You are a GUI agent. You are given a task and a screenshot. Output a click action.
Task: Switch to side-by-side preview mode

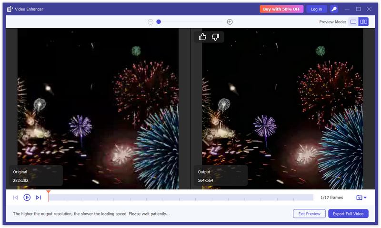click(363, 22)
